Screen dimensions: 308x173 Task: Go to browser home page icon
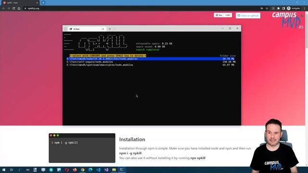(x=19, y=9)
